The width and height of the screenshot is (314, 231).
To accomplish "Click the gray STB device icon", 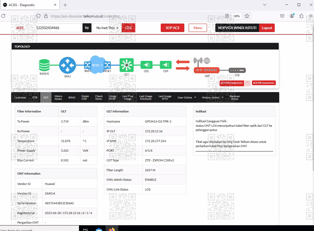I will tap(237, 70).
